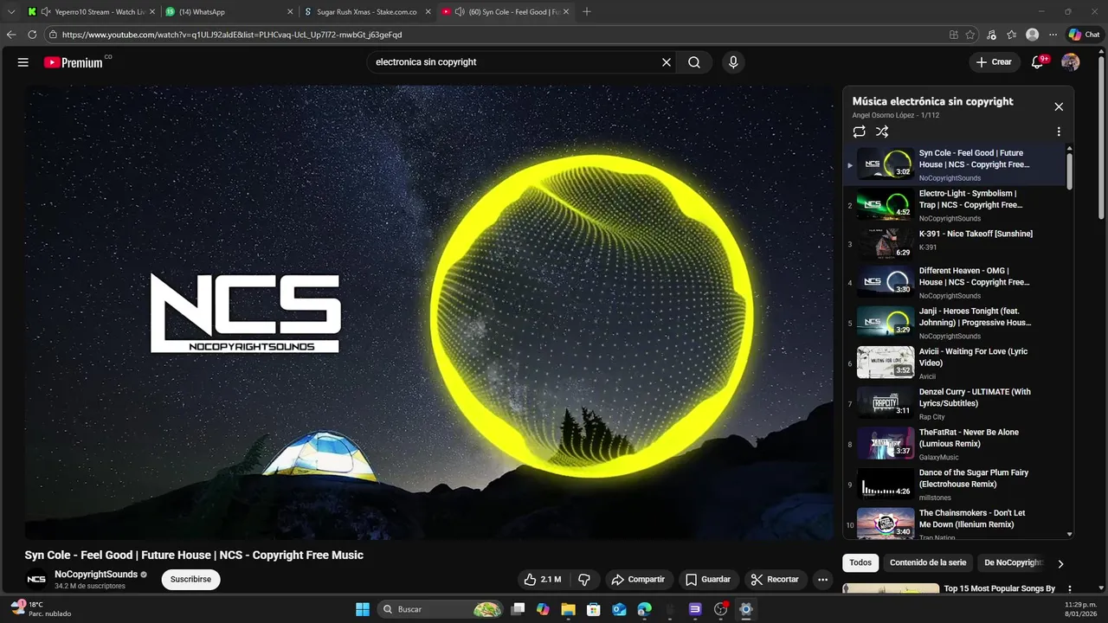Open a new browser tab
Screen dimensions: 1108x623
pos(587,11)
